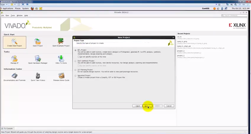Image resolution: width=251 pixels, height=134 pixels.
Task: Open the Flow menu
Action: pyautogui.click(x=7, y=15)
